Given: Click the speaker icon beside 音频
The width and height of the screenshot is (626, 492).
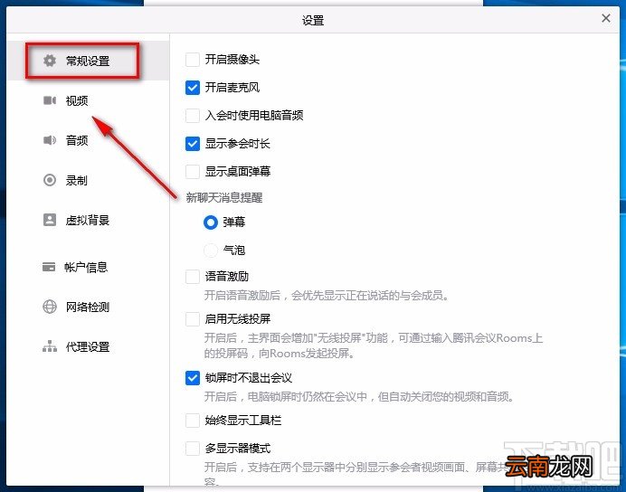Looking at the screenshot, I should [x=50, y=140].
